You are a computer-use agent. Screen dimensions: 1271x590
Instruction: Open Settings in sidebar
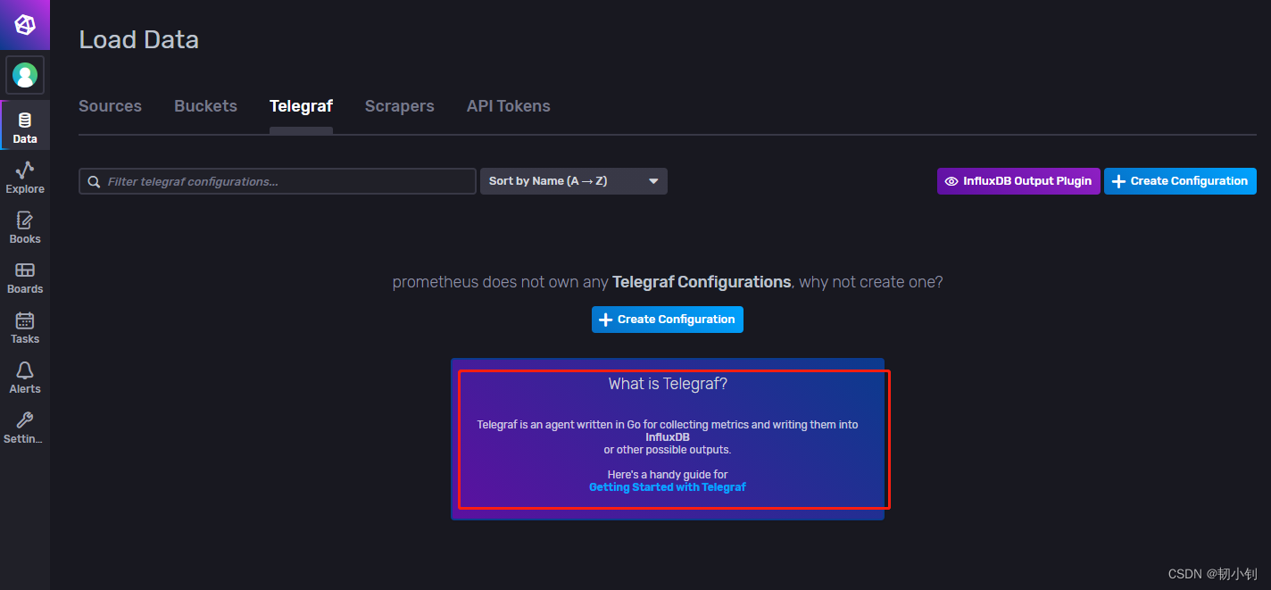(25, 427)
